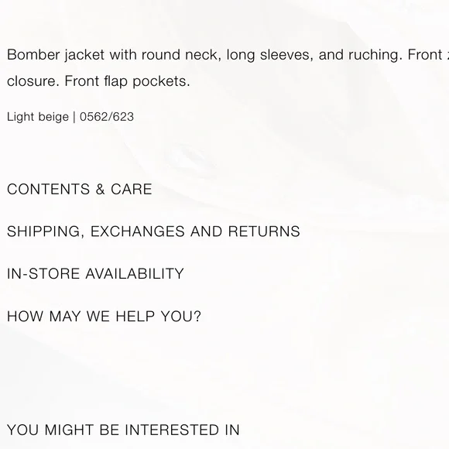Expand SHIPPING, EXCHANGES AND RETURNS
The image size is (449, 449).
(x=153, y=231)
